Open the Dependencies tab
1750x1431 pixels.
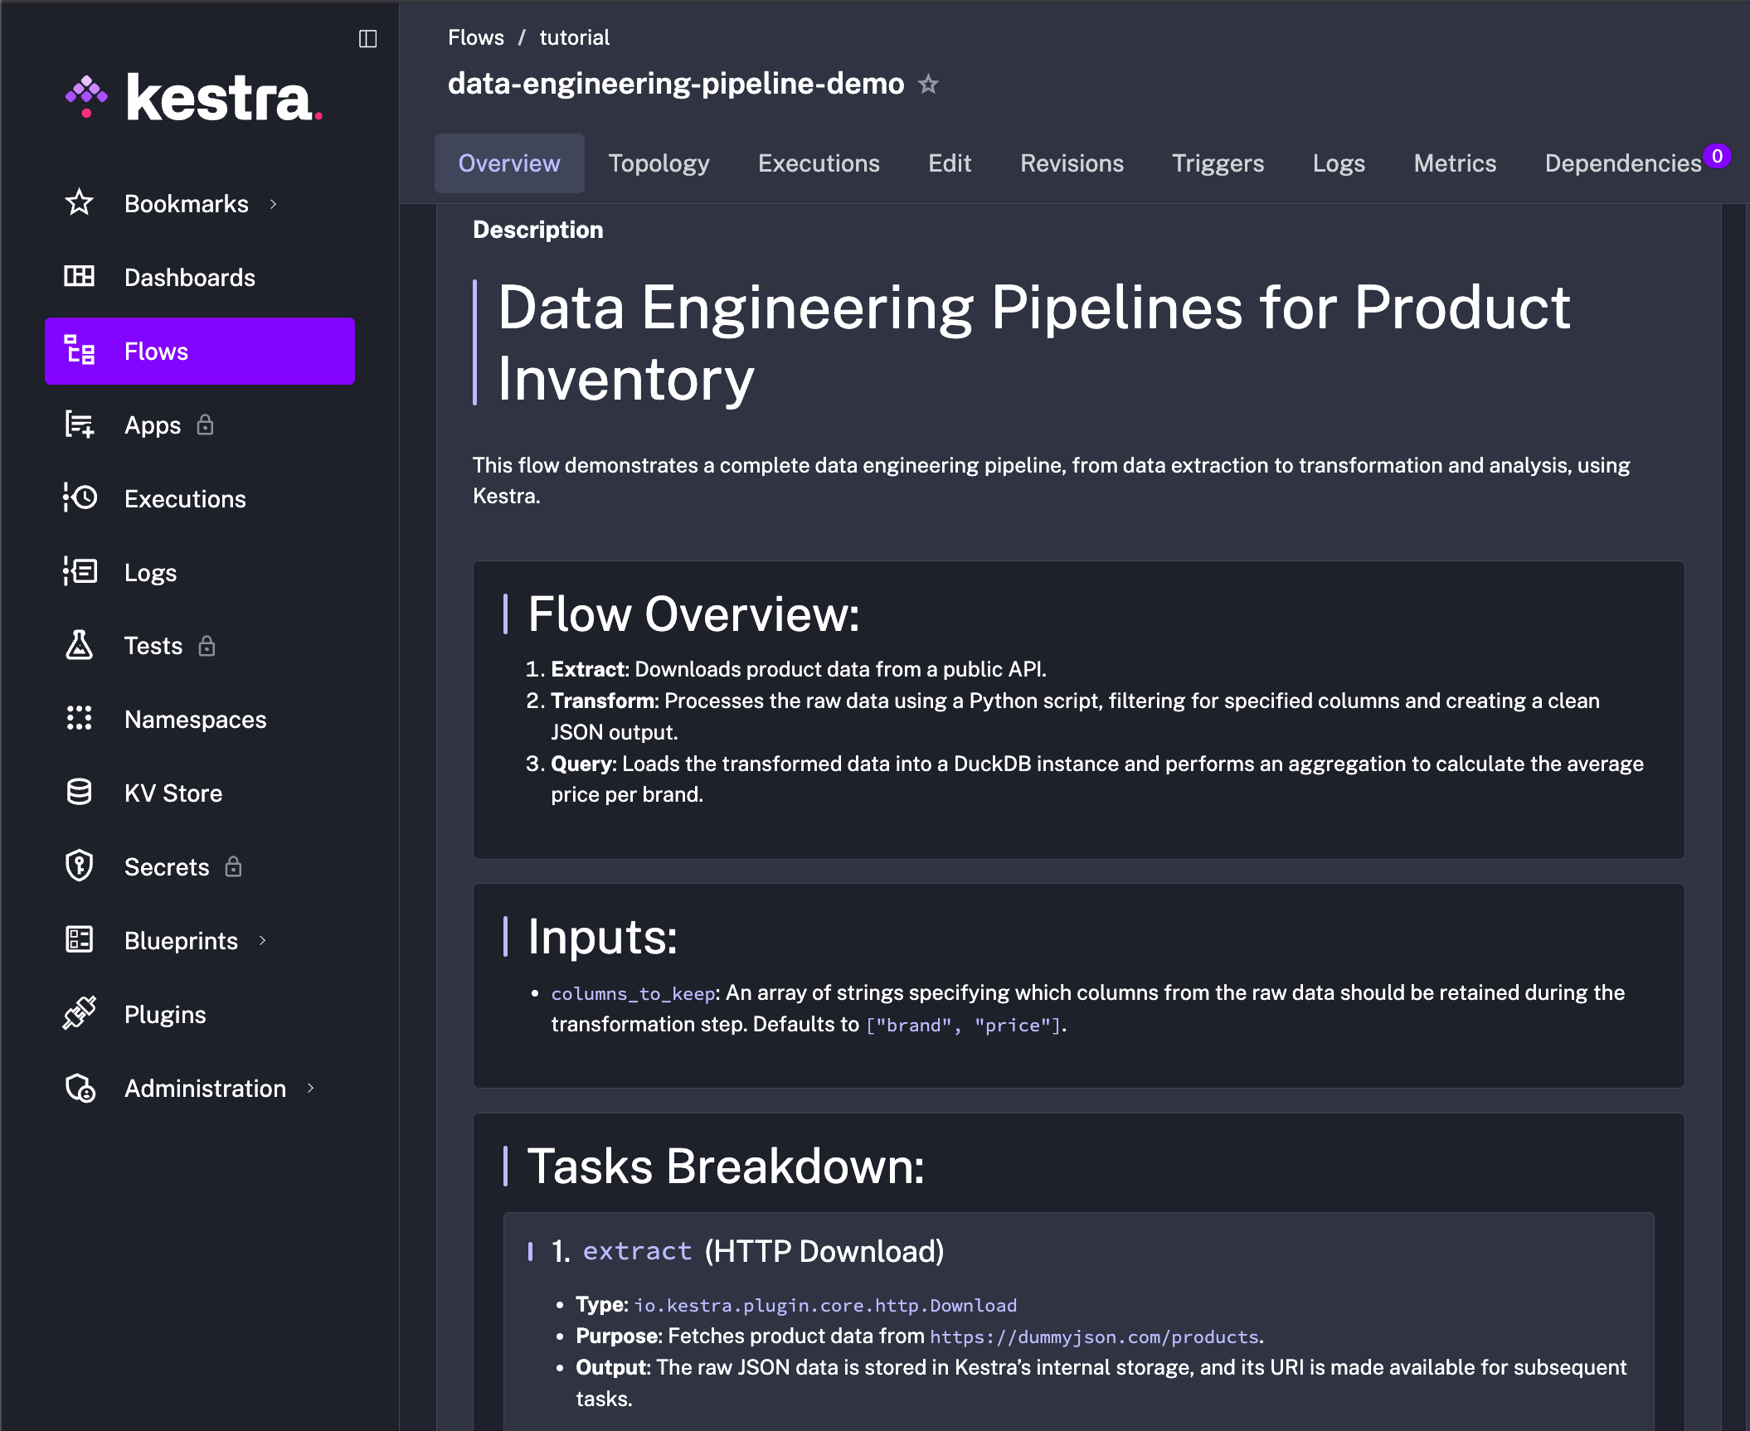pos(1622,163)
